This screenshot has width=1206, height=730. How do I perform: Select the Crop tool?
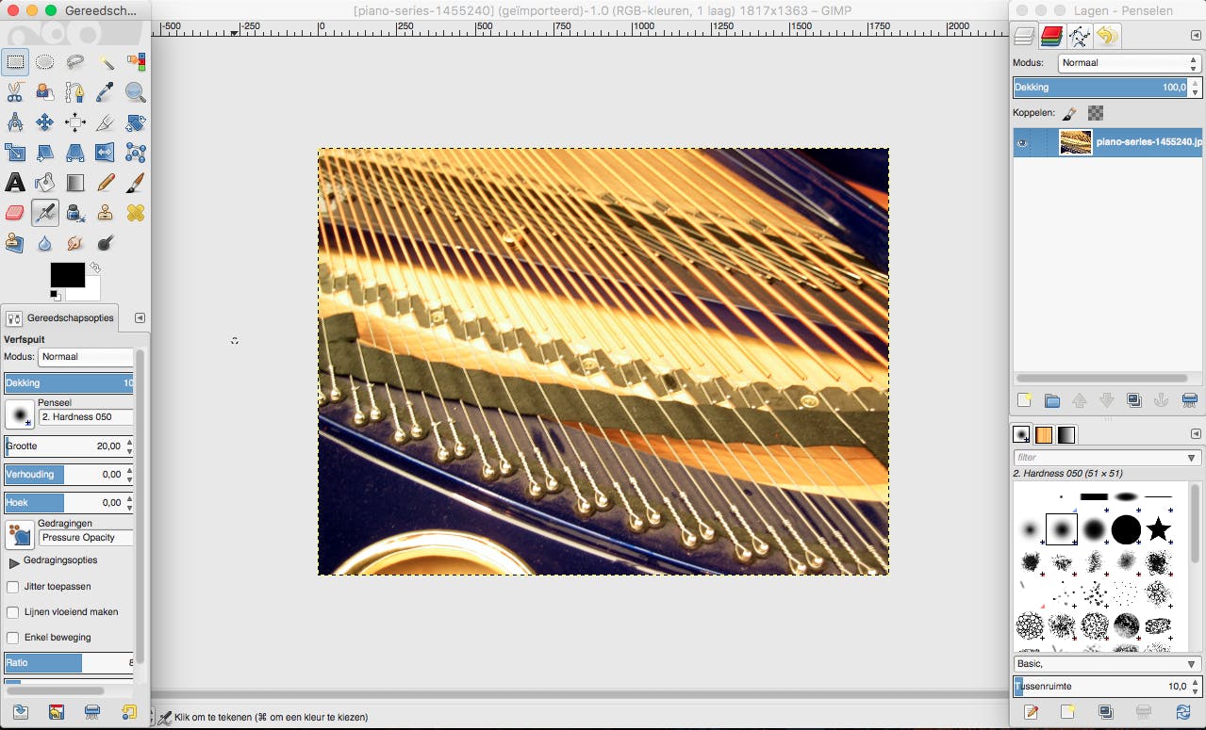click(x=106, y=122)
